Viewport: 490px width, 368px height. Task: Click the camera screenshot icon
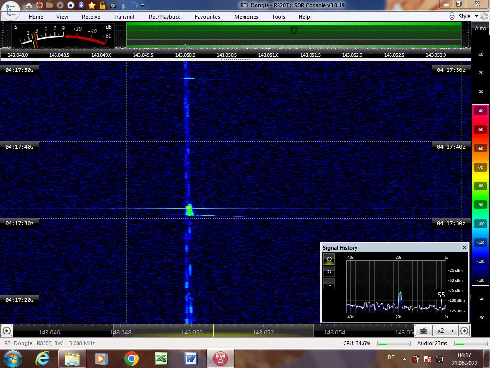coord(113,5)
